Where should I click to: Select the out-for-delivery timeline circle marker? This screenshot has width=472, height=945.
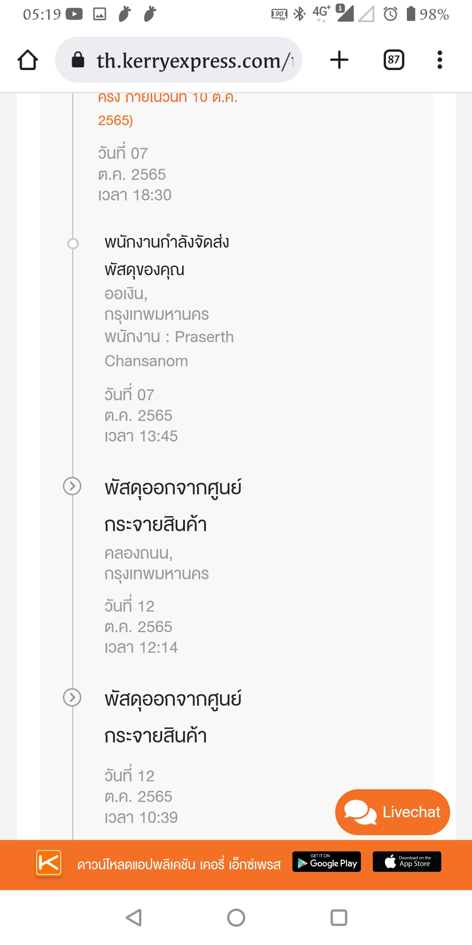click(73, 243)
